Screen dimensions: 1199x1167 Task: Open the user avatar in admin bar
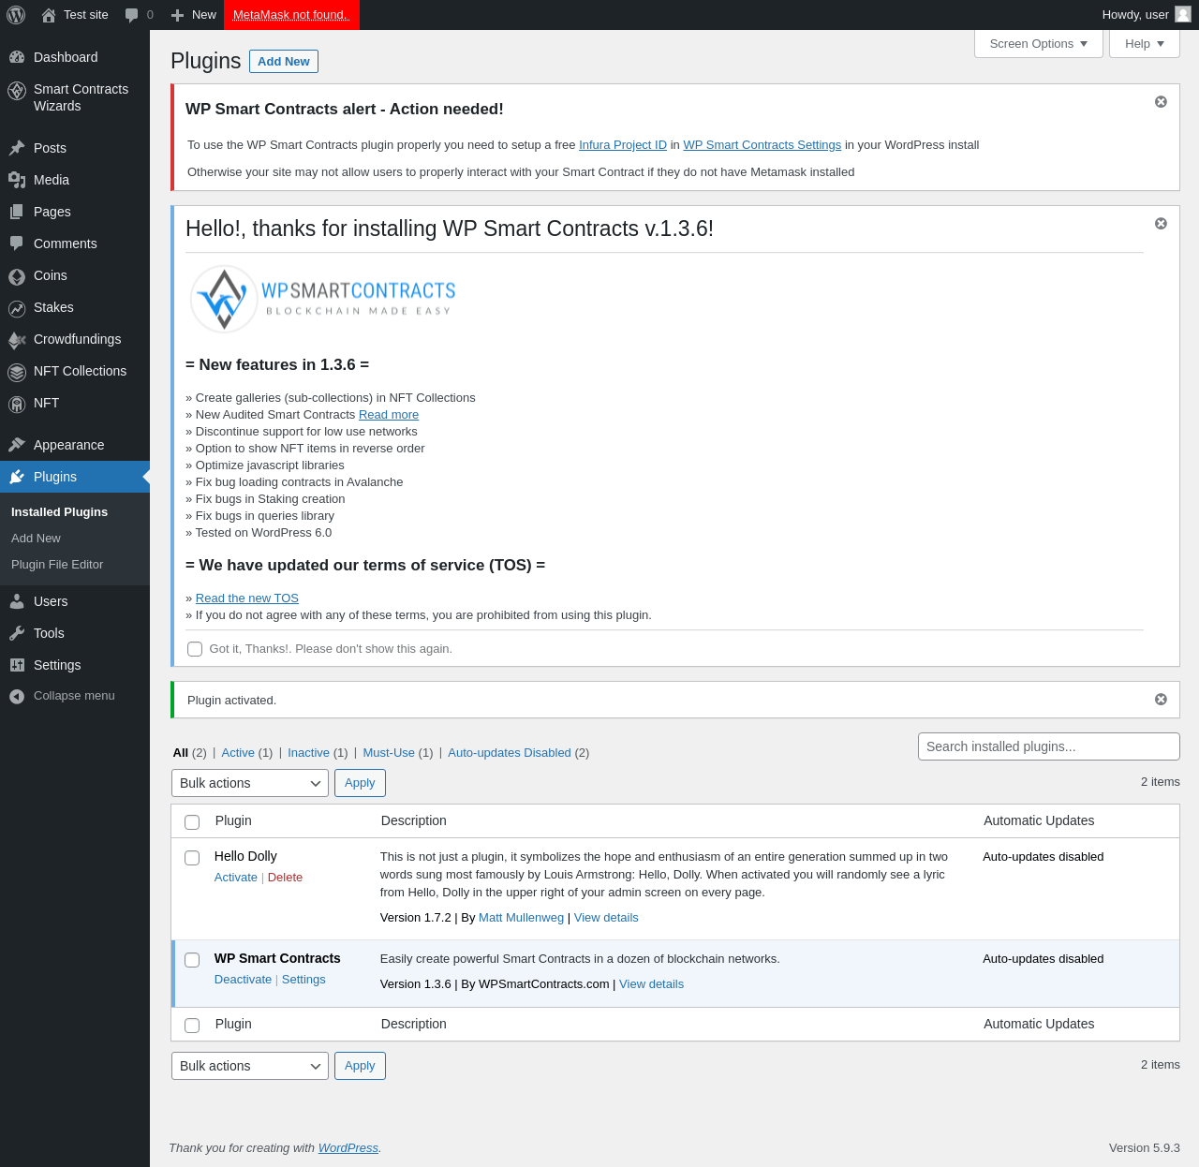[1183, 14]
